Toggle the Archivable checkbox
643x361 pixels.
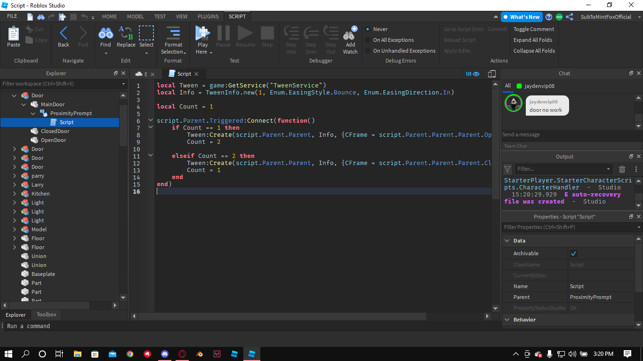click(573, 253)
